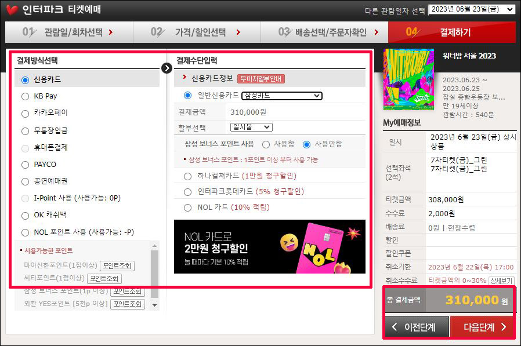Image resolution: width=521 pixels, height=346 pixels.
Task: Select KB Pay payment method
Action: coord(26,96)
